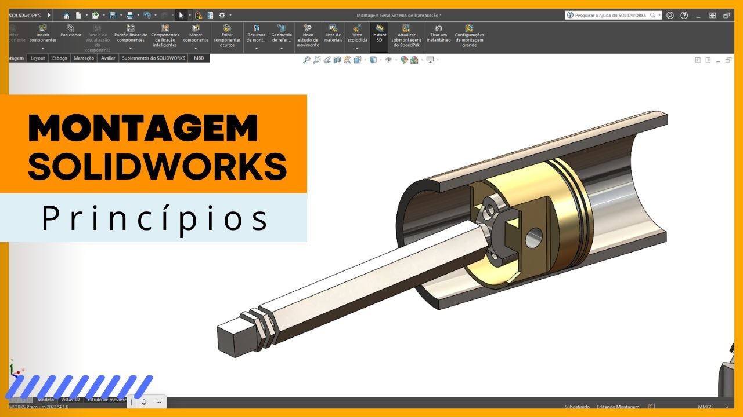Open the three-dots menu in floating bar

[158, 402]
